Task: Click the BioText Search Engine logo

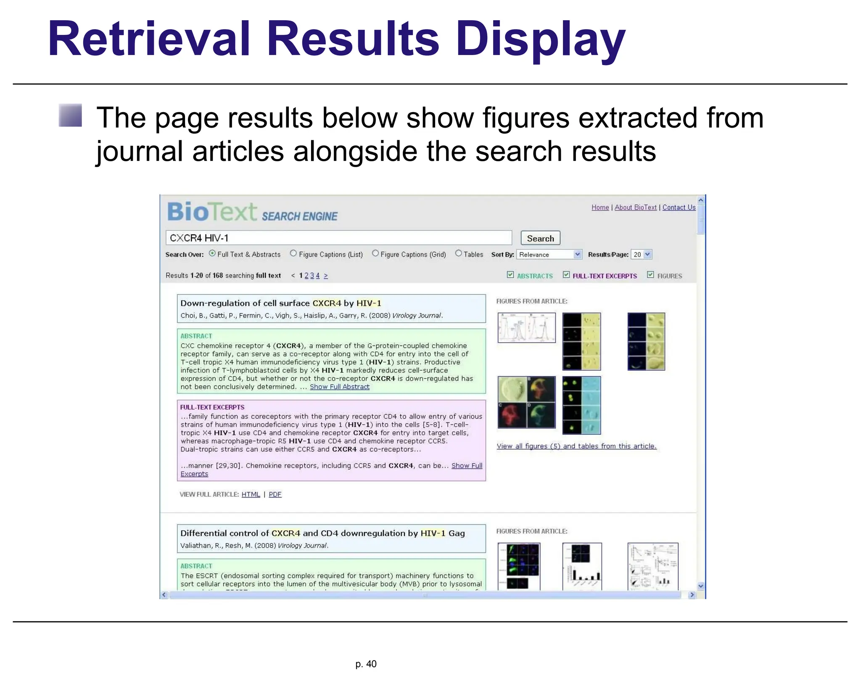Action: click(252, 212)
